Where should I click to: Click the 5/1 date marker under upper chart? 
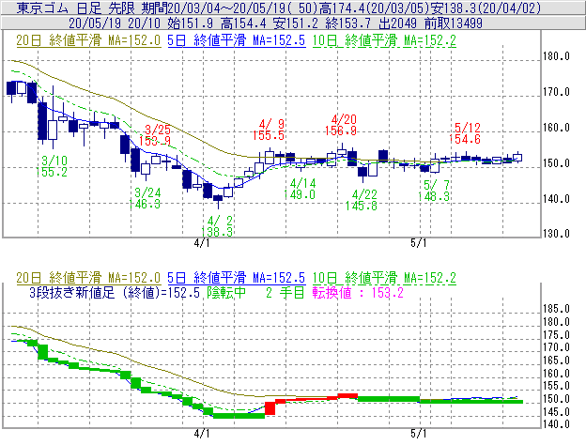pos(418,243)
